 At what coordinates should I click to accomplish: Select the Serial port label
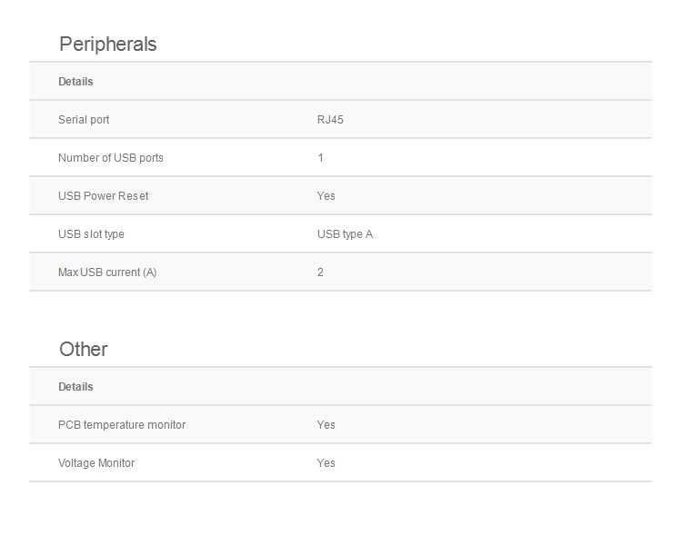tap(84, 120)
